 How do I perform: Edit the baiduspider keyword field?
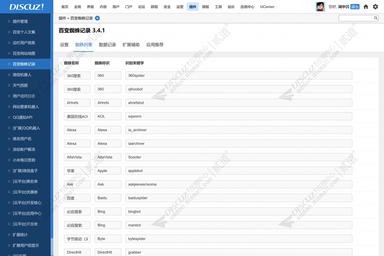click(238, 198)
